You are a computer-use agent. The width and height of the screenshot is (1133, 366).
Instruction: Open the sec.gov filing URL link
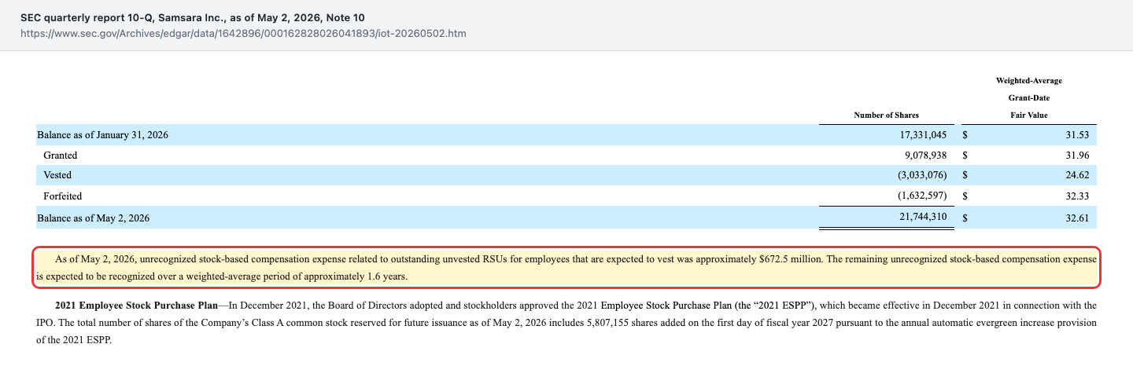tap(244, 34)
